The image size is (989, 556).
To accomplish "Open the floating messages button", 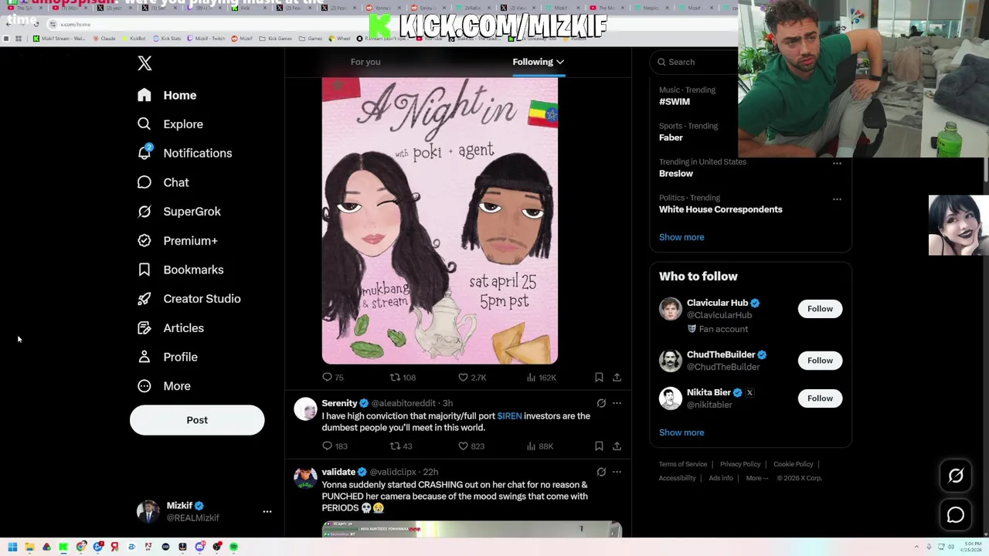I will [956, 515].
